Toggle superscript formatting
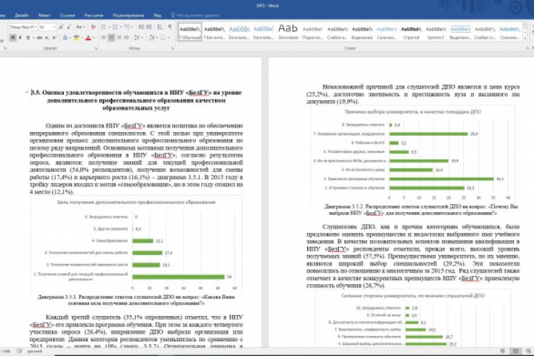This screenshot has height=356, width=534. [54, 38]
